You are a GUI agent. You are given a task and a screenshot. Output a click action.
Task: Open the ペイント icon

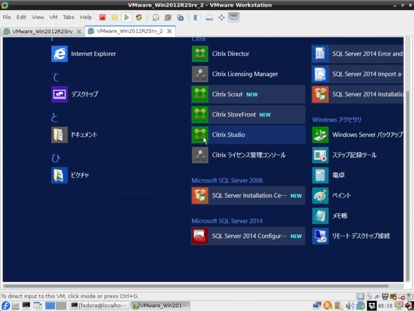320,195
